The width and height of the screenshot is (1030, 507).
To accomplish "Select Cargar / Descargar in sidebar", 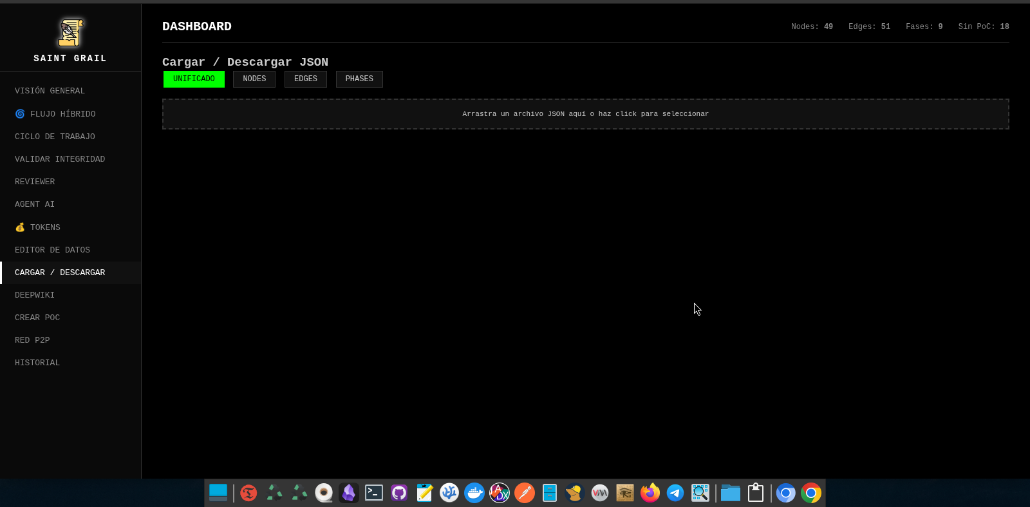I will click(71, 273).
